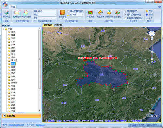This screenshot has height=128, width=163.
Task: Launch the 坐标定位 coordinate locate tool
Action: click(117, 14)
